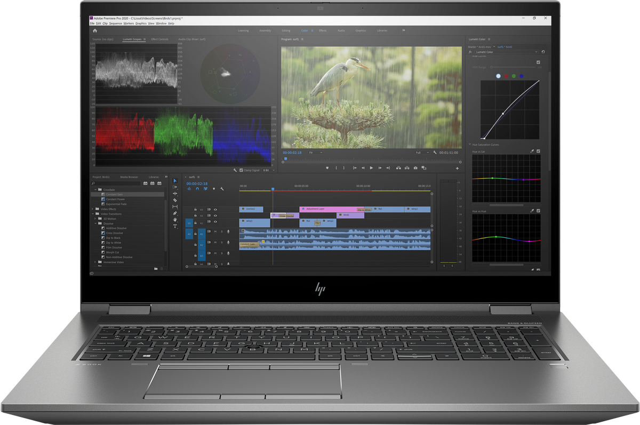640x425 pixels.
Task: Click the Hue vs Sat eyedropper
Action: (532, 151)
